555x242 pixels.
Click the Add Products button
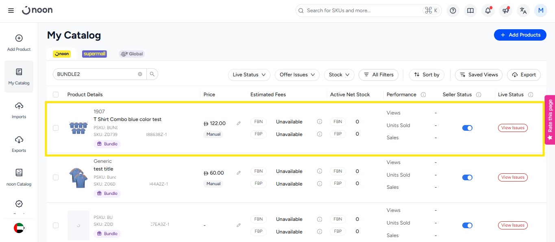click(520, 35)
